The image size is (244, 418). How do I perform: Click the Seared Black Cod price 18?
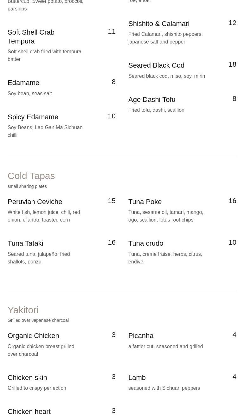coord(232,64)
